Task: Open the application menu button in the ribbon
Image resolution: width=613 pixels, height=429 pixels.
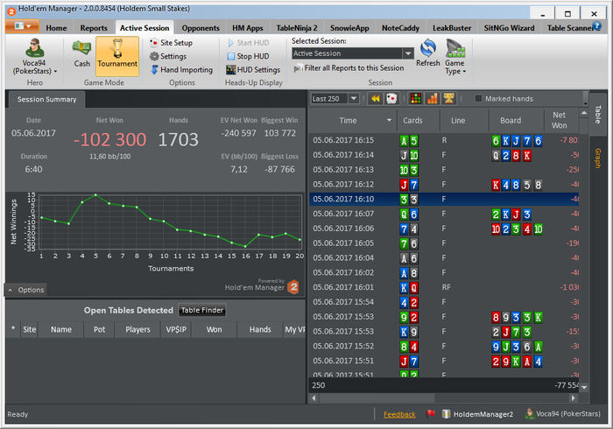Action: coord(22,26)
